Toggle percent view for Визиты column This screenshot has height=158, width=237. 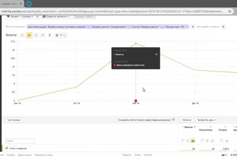coord(188,141)
